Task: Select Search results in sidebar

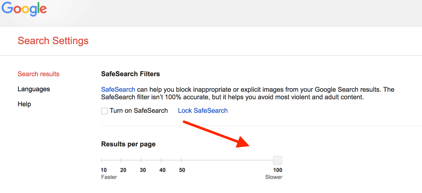Action: click(x=38, y=74)
